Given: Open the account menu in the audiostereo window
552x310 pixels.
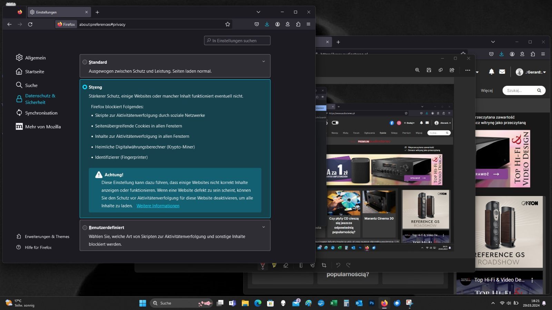Looking at the screenshot, I should point(512,54).
